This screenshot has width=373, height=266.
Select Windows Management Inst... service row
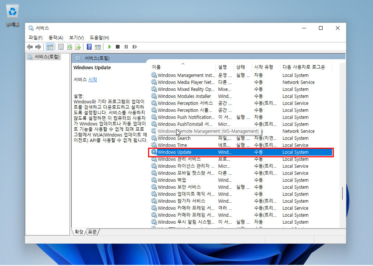point(241,75)
